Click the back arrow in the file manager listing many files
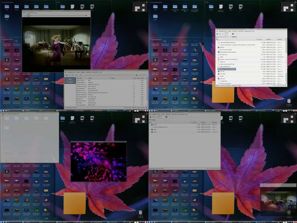Image resolution: width=297 pixels, height=223 pixels. pos(218,34)
